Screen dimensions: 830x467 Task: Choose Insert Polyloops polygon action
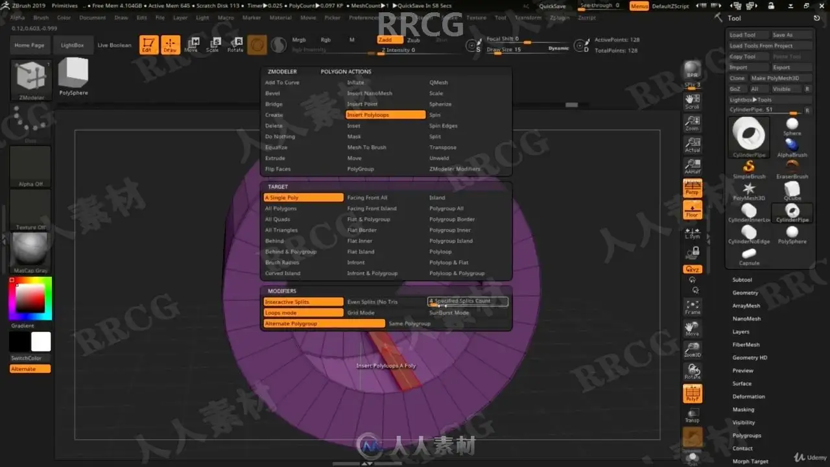(386, 115)
